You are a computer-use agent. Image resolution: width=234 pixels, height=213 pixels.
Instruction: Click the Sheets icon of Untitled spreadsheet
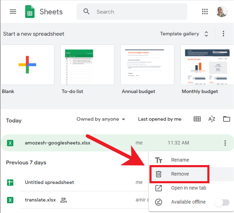click(x=10, y=183)
